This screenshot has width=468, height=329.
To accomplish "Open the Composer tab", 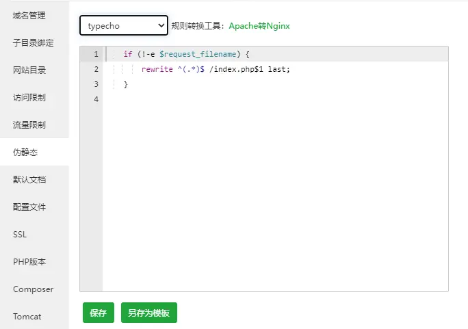I will pos(34,289).
